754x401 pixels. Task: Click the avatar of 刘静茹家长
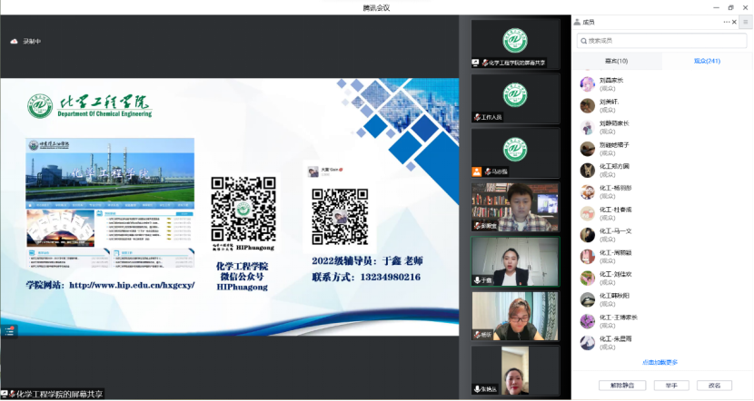(587, 127)
